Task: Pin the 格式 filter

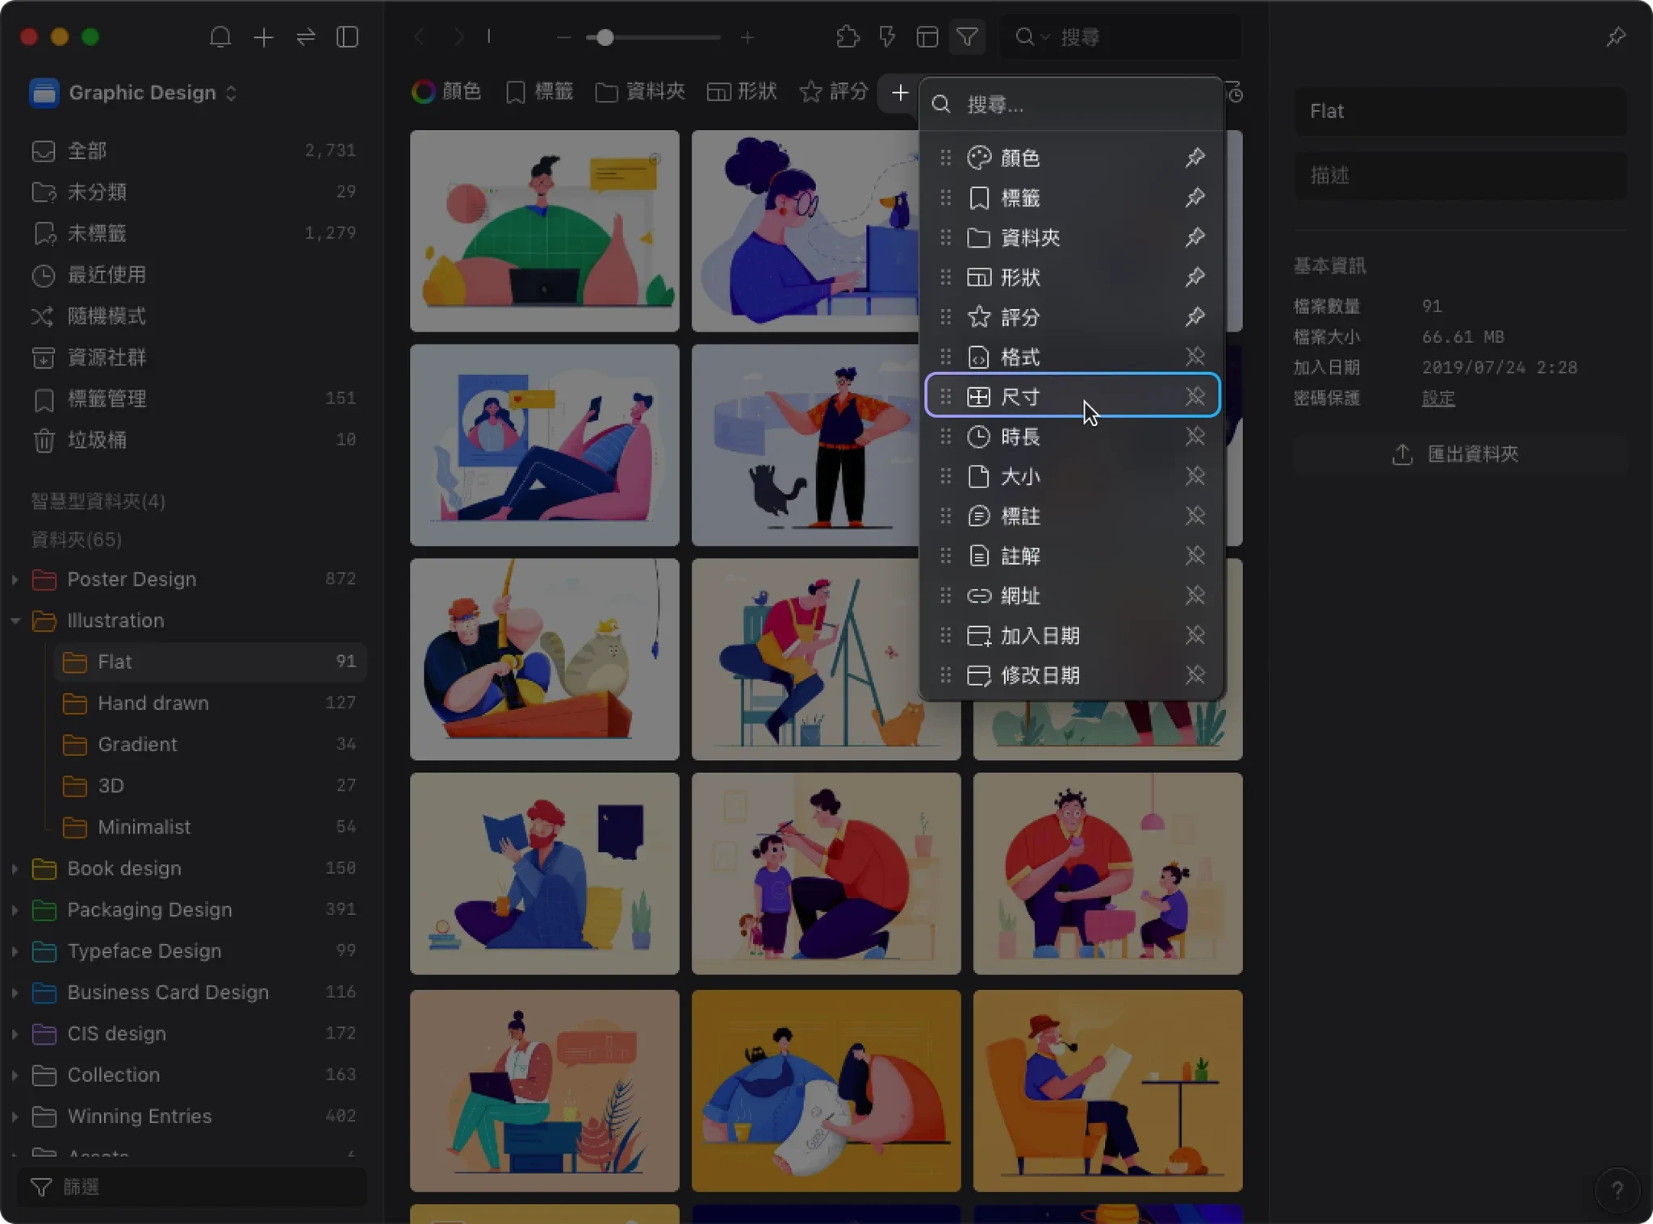Action: pyautogui.click(x=1195, y=357)
